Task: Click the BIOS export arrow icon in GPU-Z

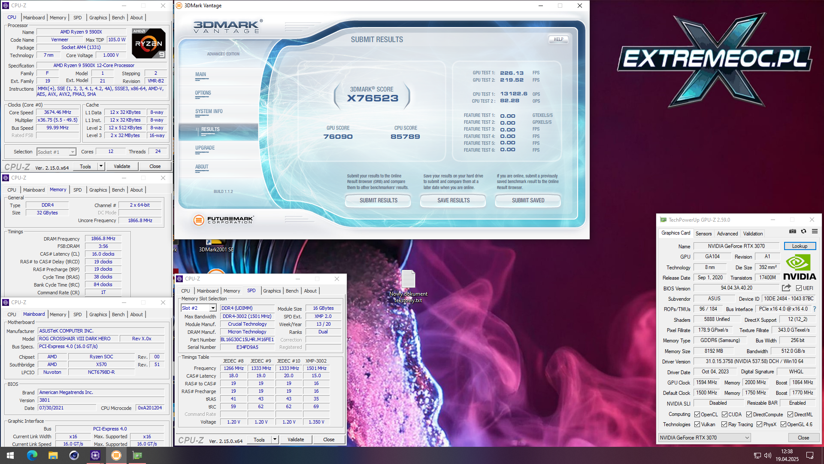Action: tap(786, 288)
